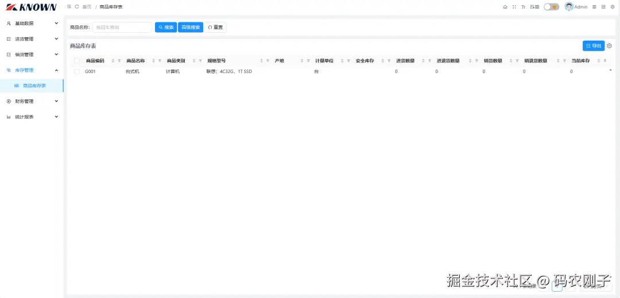Collapse the 库存管理 menu
The width and height of the screenshot is (620, 298).
point(32,70)
